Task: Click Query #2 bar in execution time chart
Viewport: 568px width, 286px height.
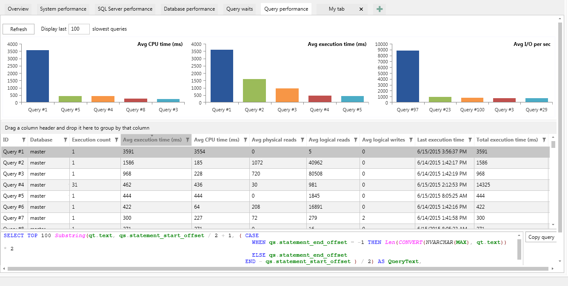Action: point(254,91)
